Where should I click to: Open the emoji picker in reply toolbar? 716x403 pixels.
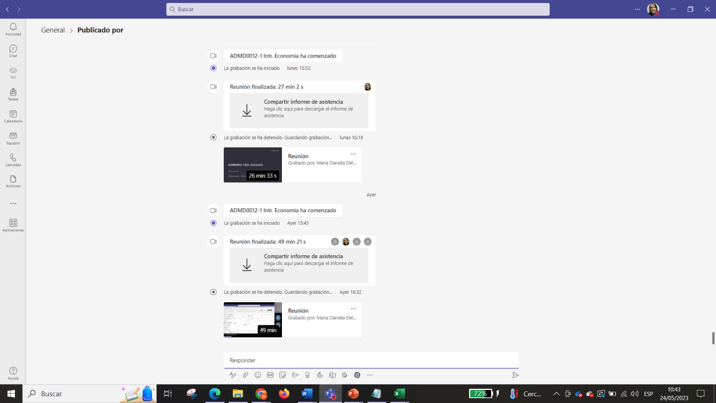[258, 375]
